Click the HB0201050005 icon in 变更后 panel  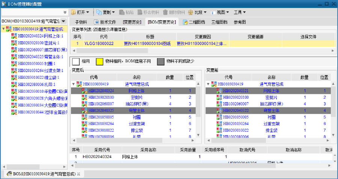[84, 117]
